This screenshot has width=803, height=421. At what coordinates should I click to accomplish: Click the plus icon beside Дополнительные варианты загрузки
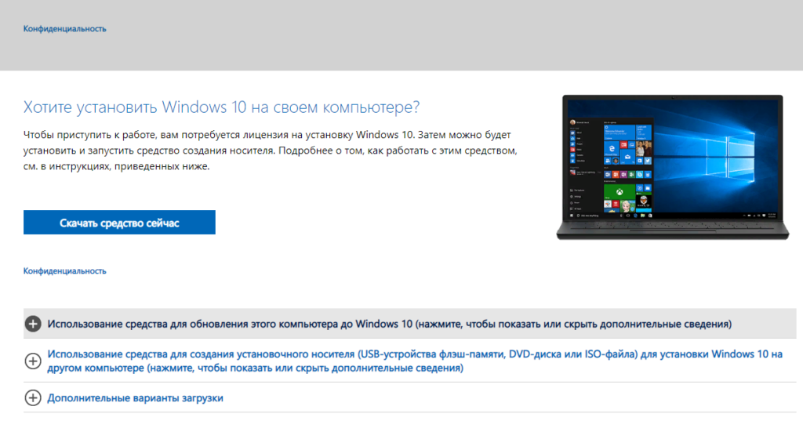pyautogui.click(x=33, y=398)
